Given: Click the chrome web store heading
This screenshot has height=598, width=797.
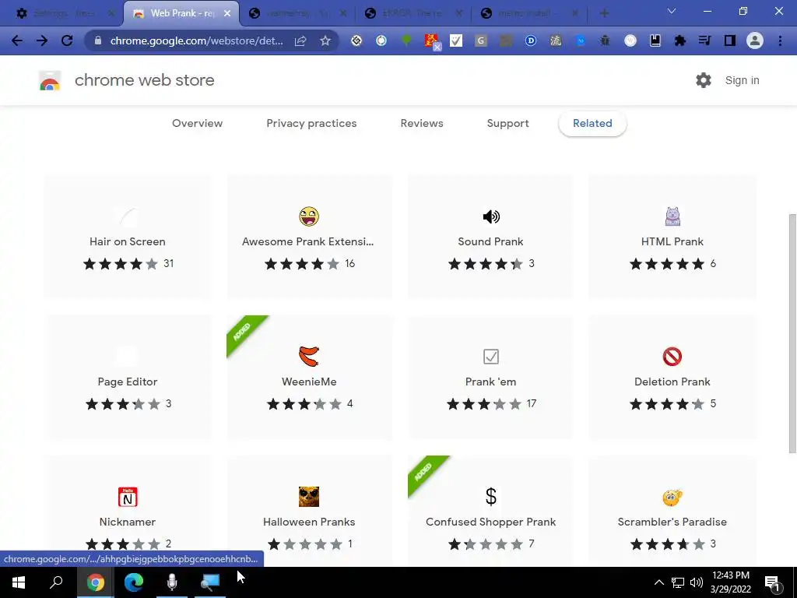Looking at the screenshot, I should 144,80.
